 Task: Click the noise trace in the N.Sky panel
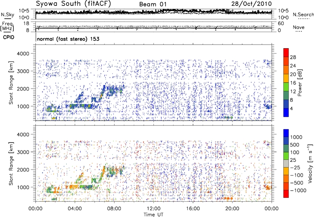click(153, 12)
